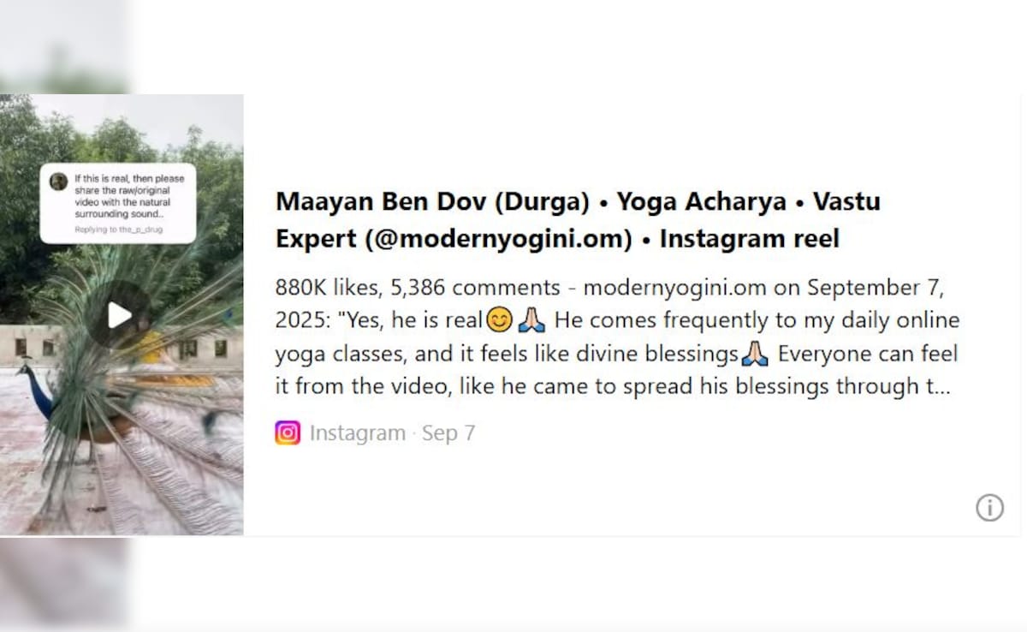Click the 'Replying to the_p_drug' caption
Image resolution: width=1027 pixels, height=632 pixels.
tap(119, 230)
